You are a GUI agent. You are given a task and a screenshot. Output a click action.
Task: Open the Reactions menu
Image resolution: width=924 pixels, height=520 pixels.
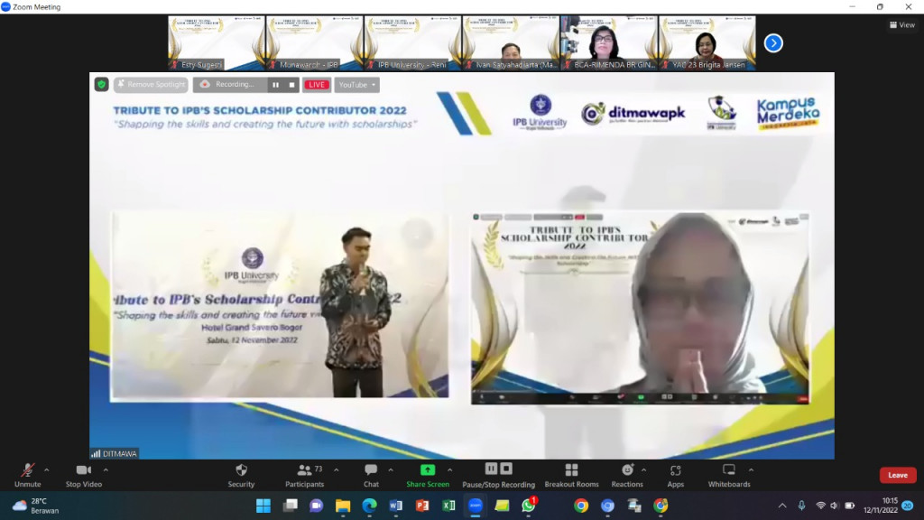pos(627,475)
